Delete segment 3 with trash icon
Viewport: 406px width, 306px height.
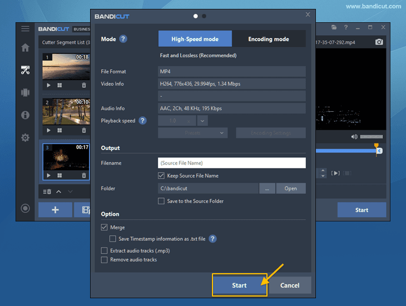click(84, 175)
